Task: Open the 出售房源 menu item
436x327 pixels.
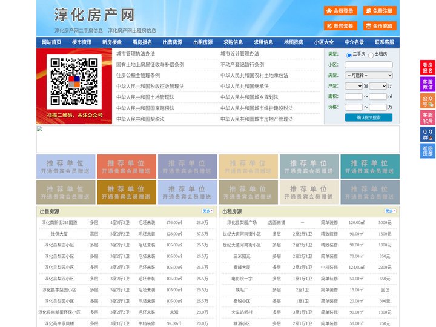Action: click(x=173, y=42)
